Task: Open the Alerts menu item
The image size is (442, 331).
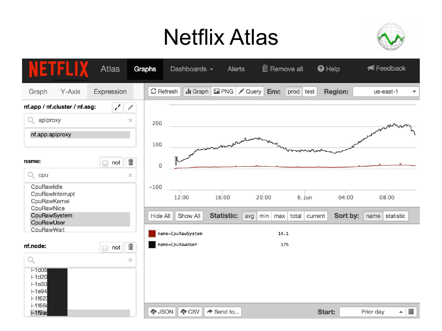Action: [x=236, y=69]
